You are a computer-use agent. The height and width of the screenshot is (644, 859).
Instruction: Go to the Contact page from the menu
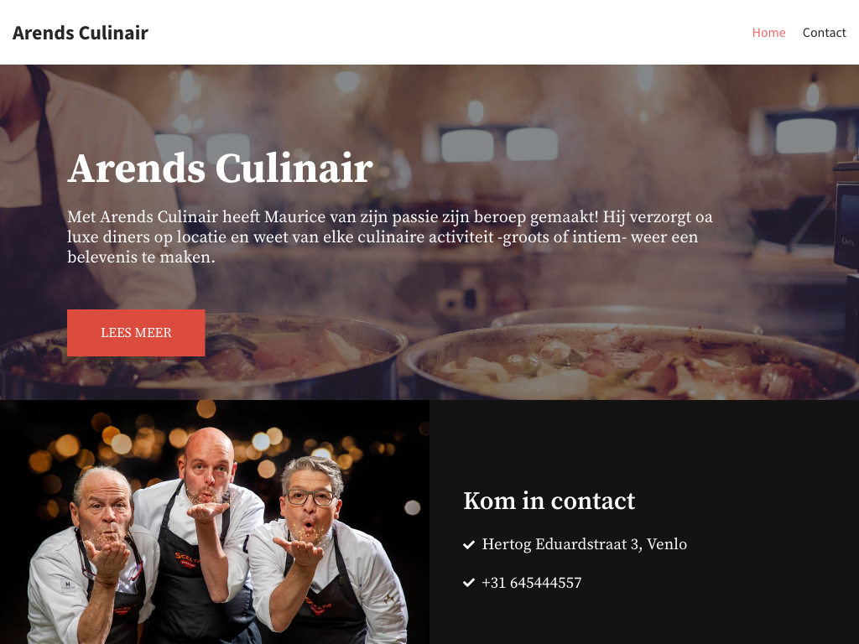coord(824,33)
